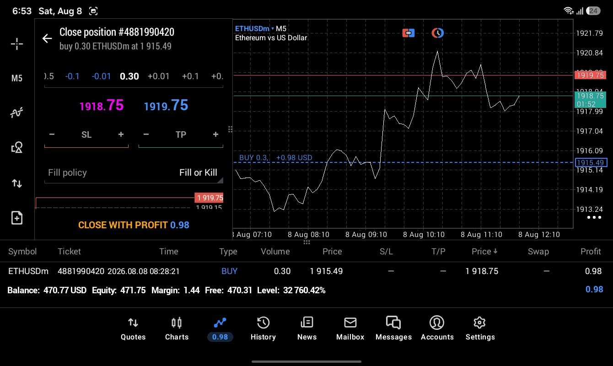Expand ETHUSDm symbol selector on chart
Screen dimensions: 613x366
click(255, 28)
